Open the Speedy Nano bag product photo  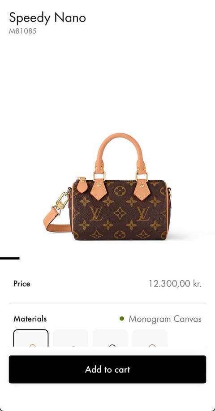[x=107, y=186]
